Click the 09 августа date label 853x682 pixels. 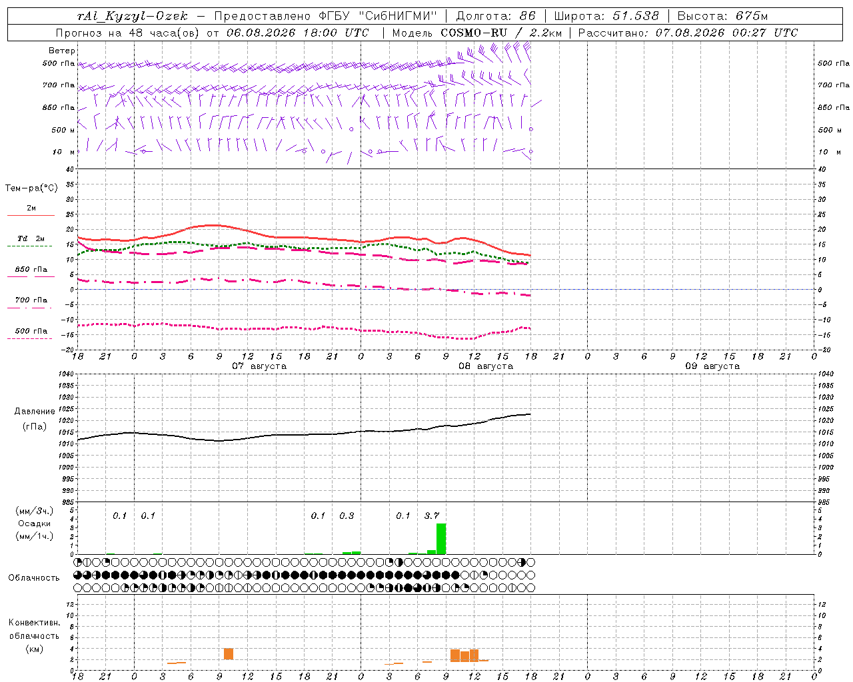pos(712,366)
